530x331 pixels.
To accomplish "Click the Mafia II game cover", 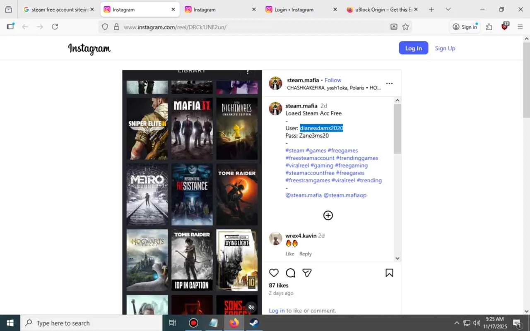I will coord(192,129).
